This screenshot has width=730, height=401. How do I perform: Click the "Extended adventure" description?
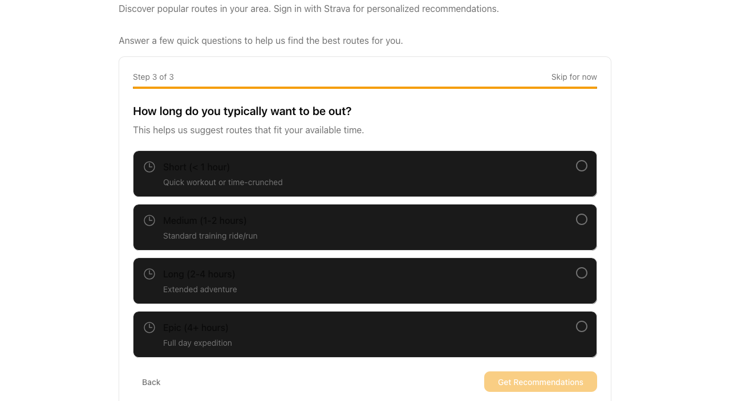point(200,289)
